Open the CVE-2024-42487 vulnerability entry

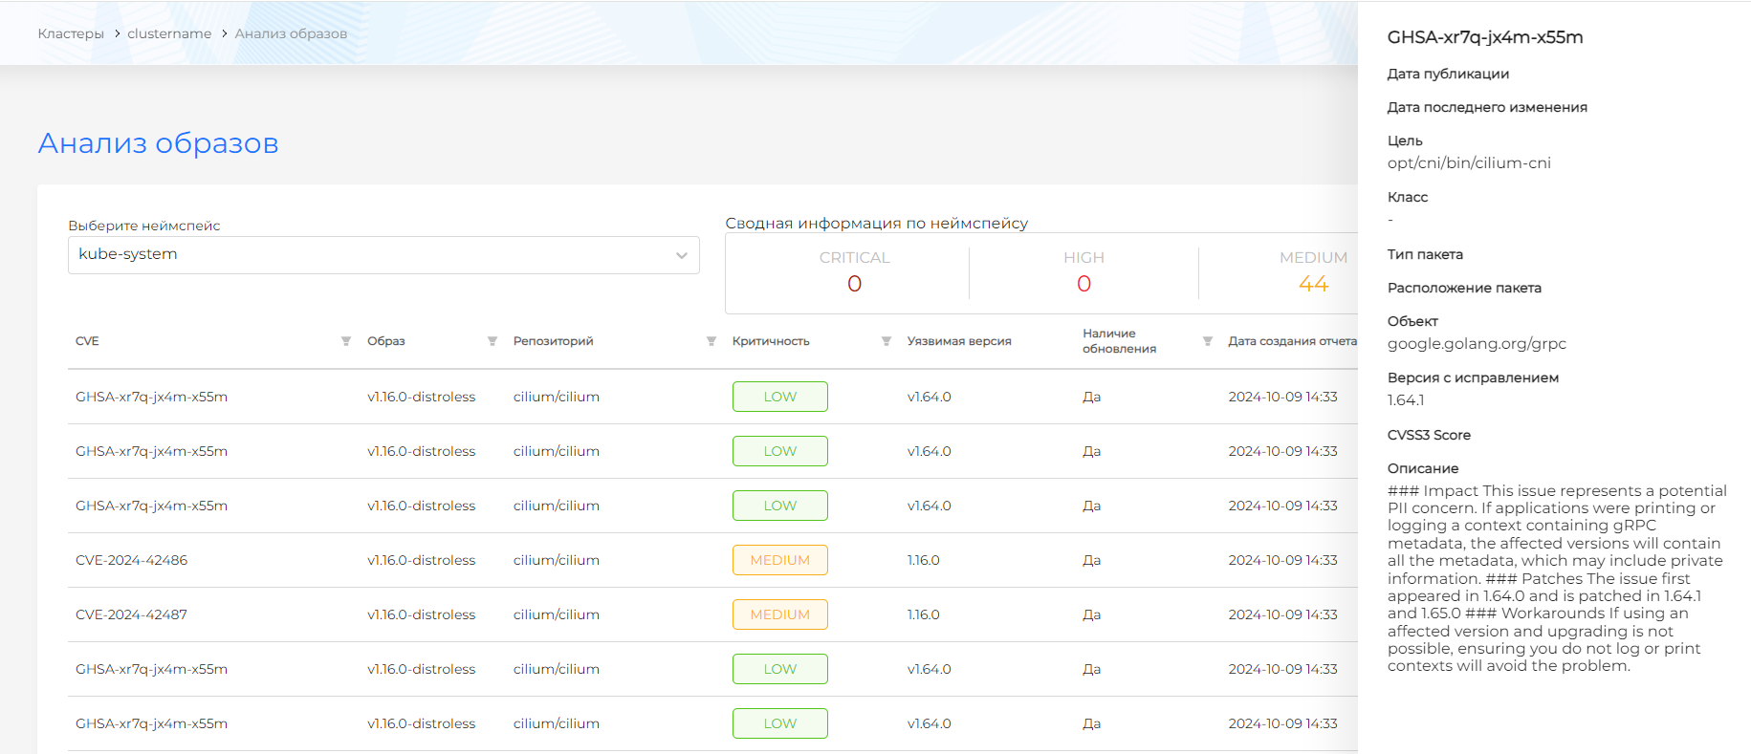click(x=132, y=614)
